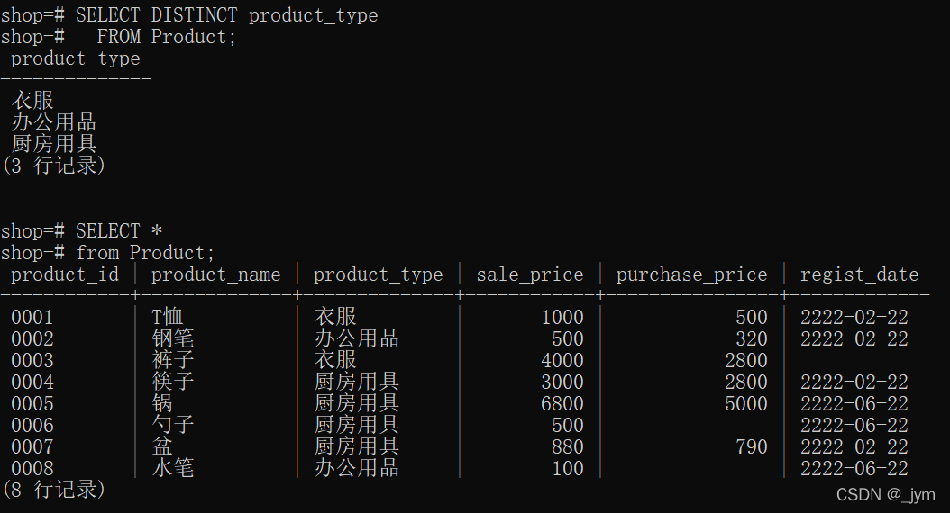This screenshot has width=950, height=513.
Task: Click the regist_date column header
Action: click(859, 274)
